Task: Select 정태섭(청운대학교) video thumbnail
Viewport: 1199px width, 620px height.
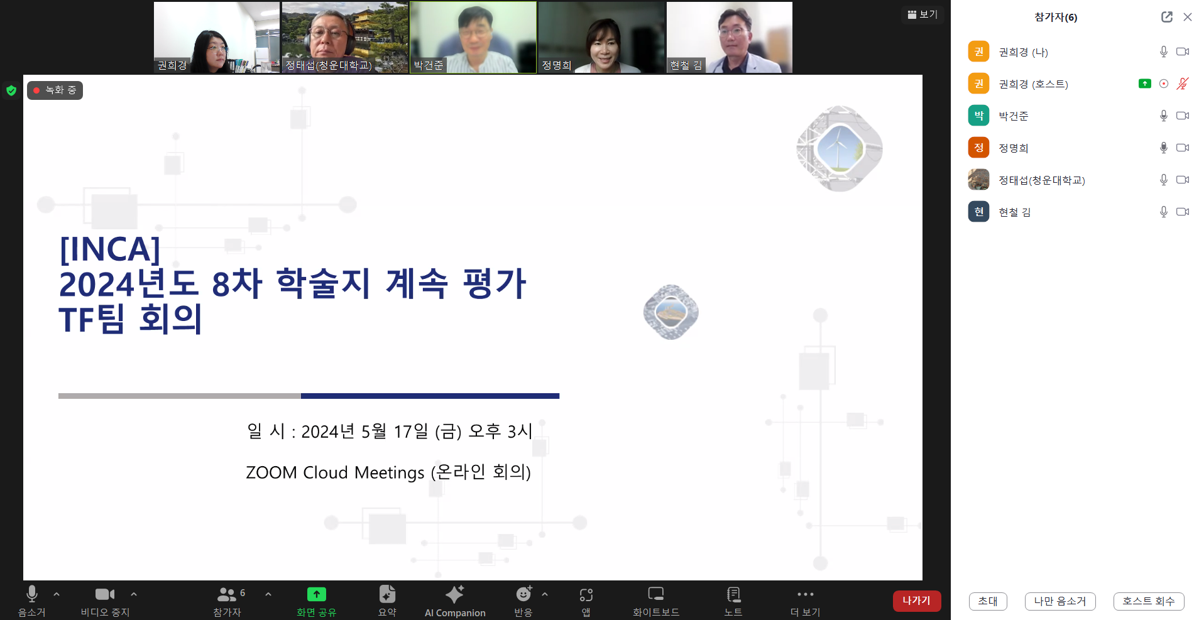Action: [345, 37]
